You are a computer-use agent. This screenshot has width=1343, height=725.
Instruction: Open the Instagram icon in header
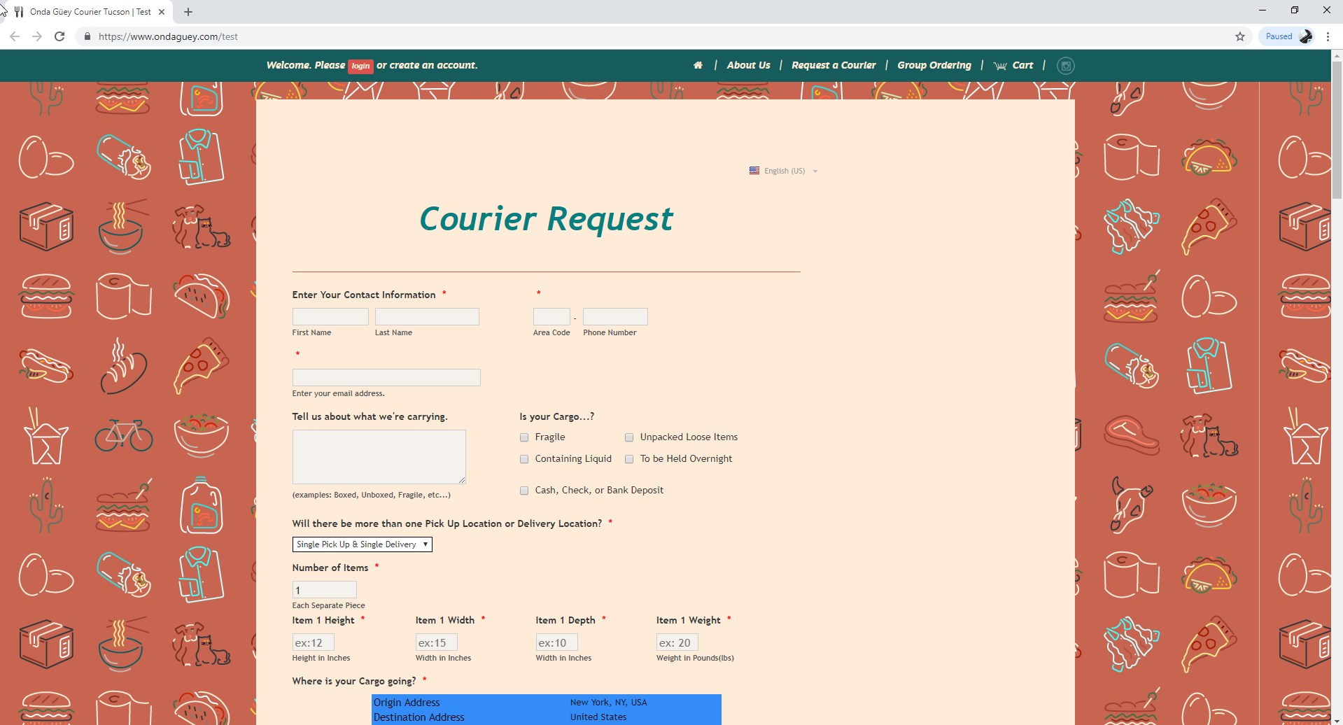(1065, 66)
